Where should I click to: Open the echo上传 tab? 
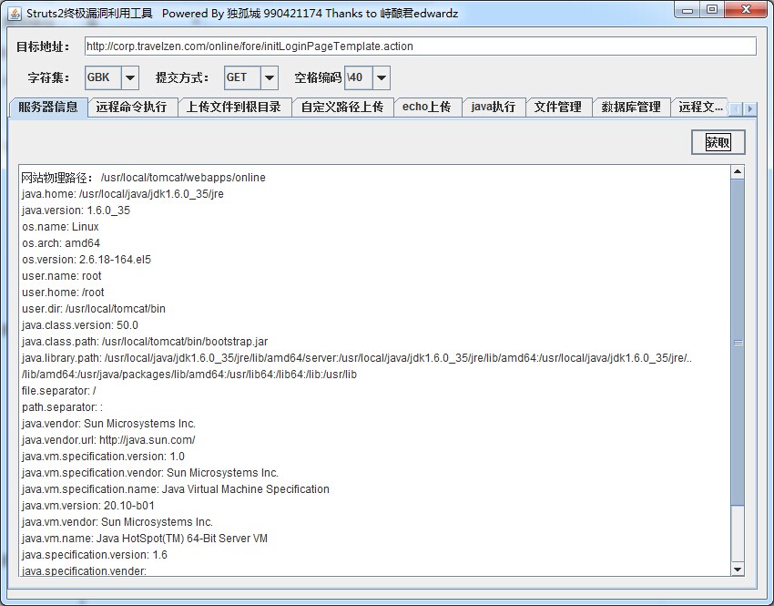[427, 108]
